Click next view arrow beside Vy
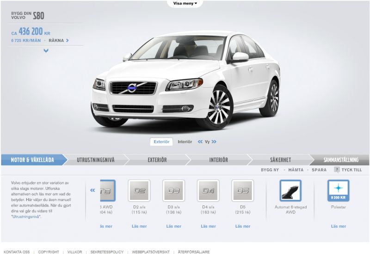The height and width of the screenshot is (254, 370). [214, 142]
